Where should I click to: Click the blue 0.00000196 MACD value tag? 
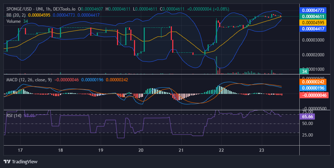point(313,88)
